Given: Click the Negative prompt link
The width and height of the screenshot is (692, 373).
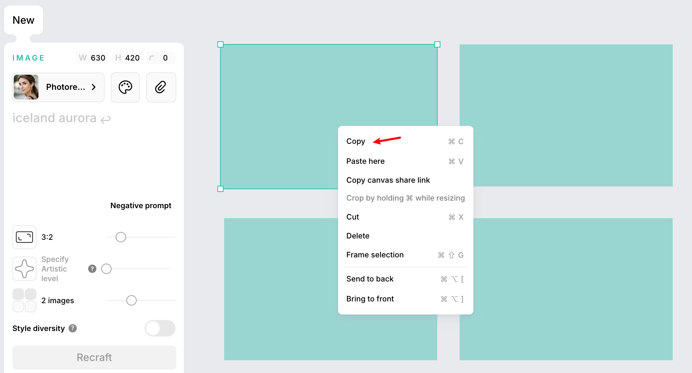Looking at the screenshot, I should coord(140,205).
